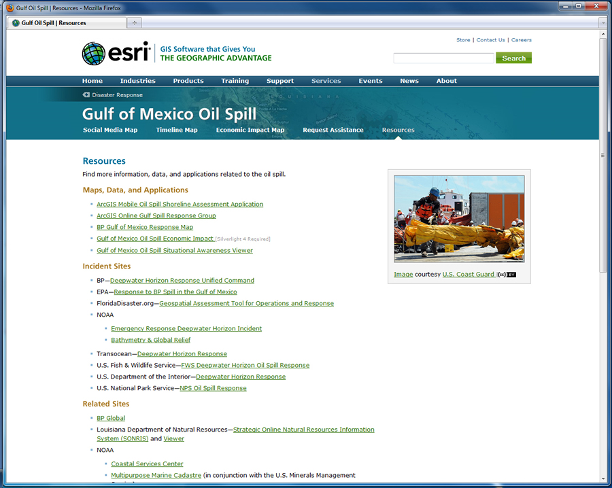Viewport: 612px width, 488px height.
Task: Open the BP Global link
Action: pyautogui.click(x=111, y=418)
